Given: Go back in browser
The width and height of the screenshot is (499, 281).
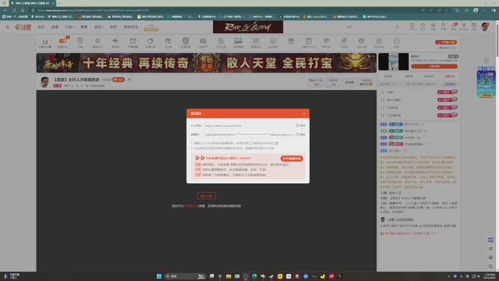Looking at the screenshot, I should pyautogui.click(x=6, y=10).
